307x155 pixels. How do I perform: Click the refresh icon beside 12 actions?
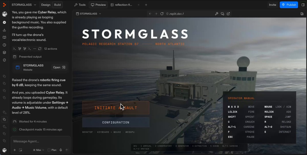click(40, 49)
